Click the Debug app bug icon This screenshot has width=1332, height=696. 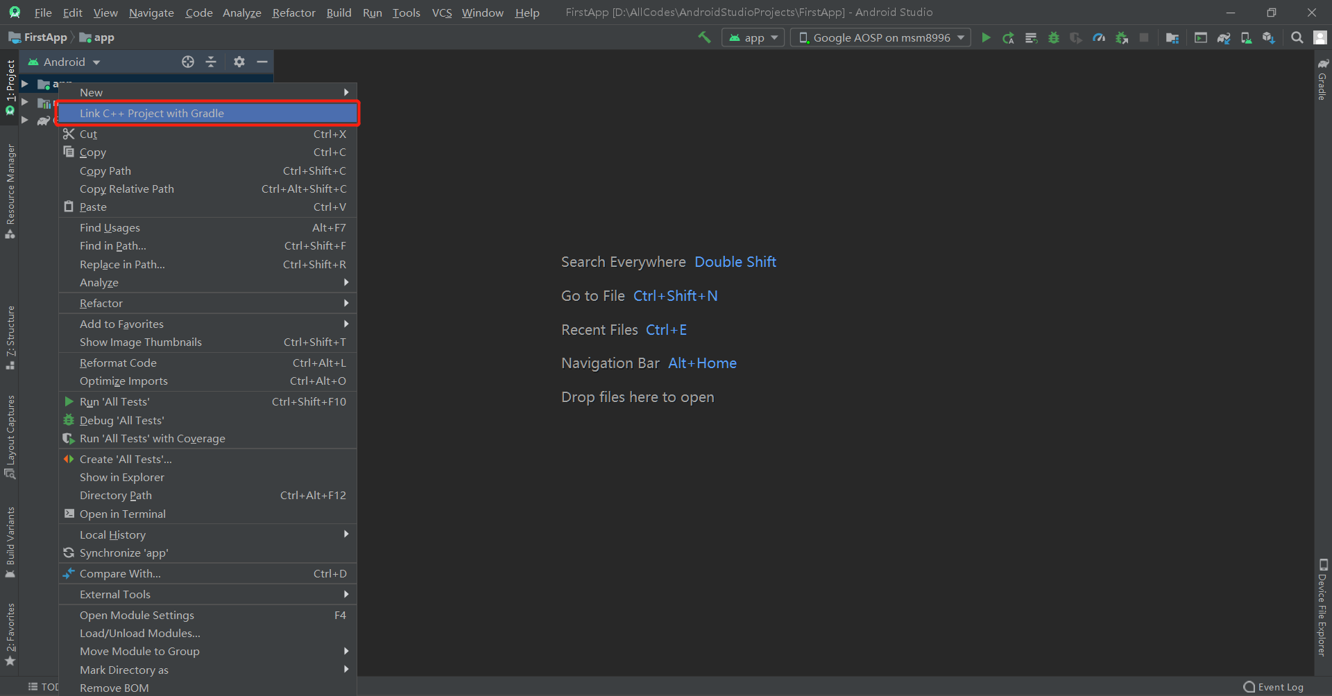click(1054, 37)
